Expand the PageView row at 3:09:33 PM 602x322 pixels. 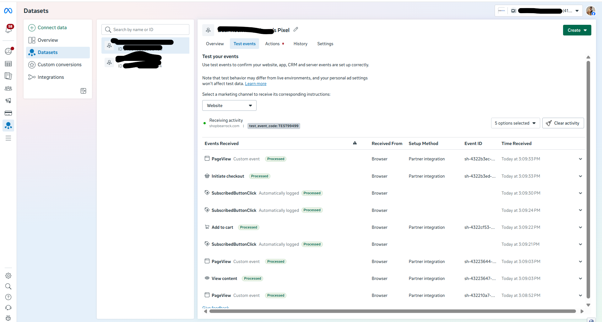[580, 159]
